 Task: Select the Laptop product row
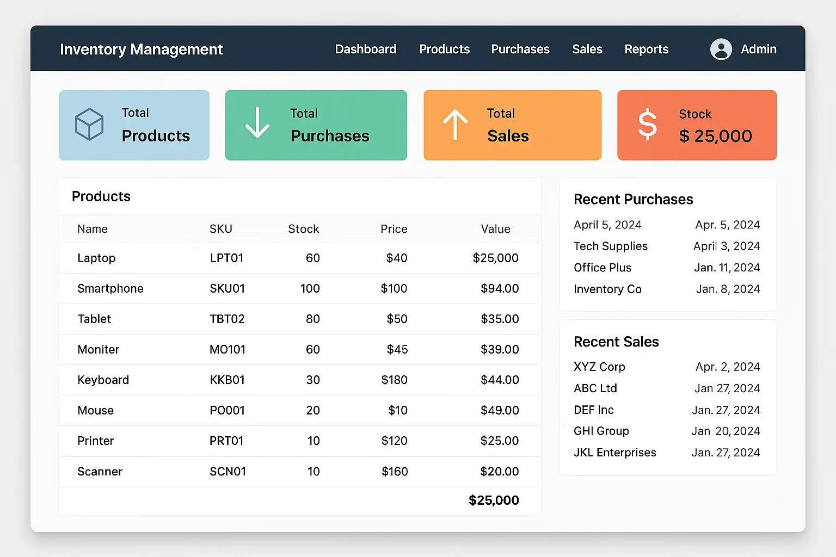(96, 258)
